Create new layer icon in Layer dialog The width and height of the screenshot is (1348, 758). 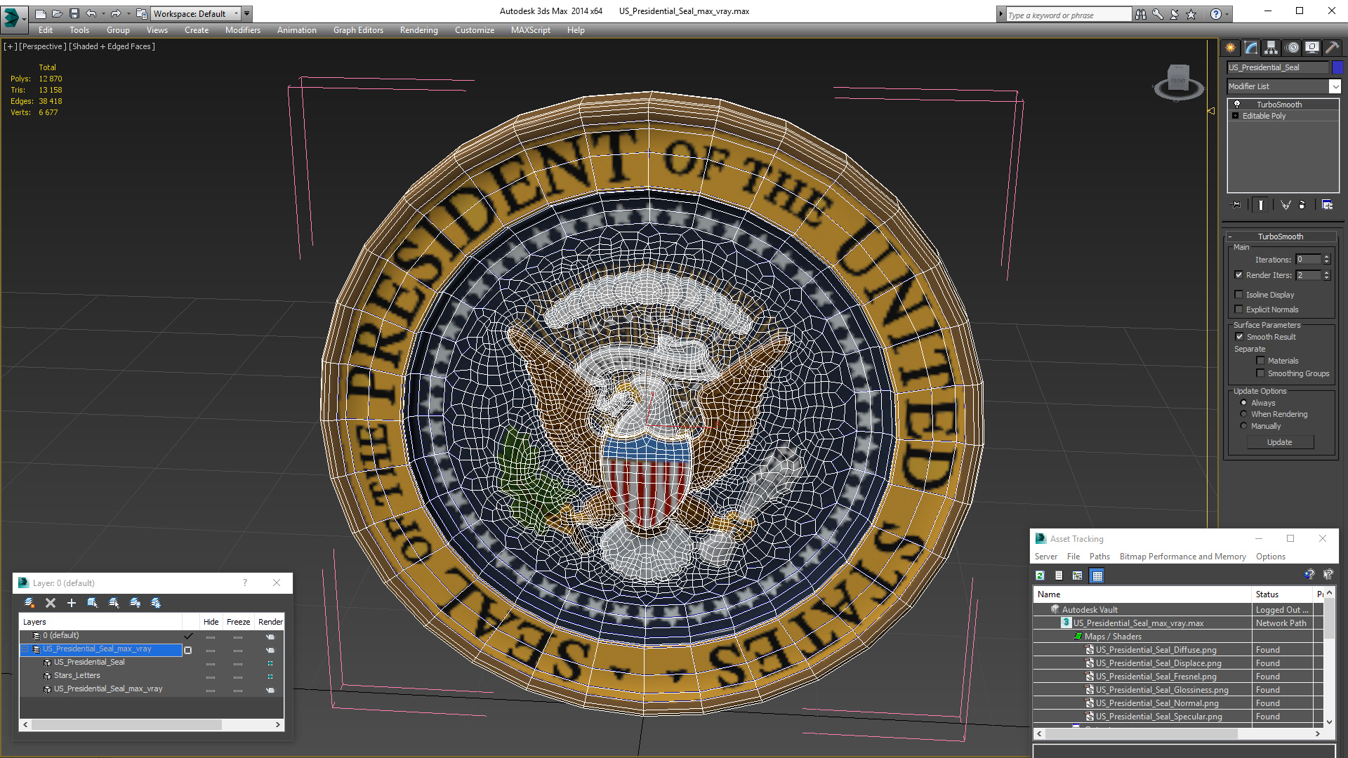coord(29,603)
